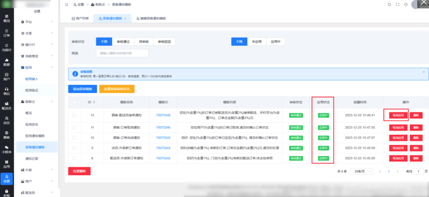The image size is (429, 197).
Task: Expand the 交易 settings group
Action: [37, 33]
